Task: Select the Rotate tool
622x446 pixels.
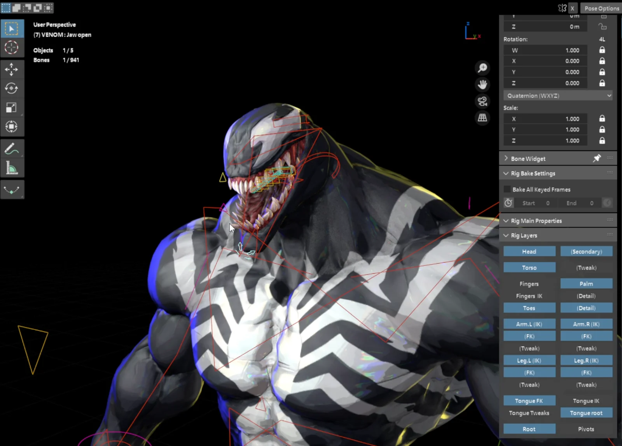Action: coord(12,88)
